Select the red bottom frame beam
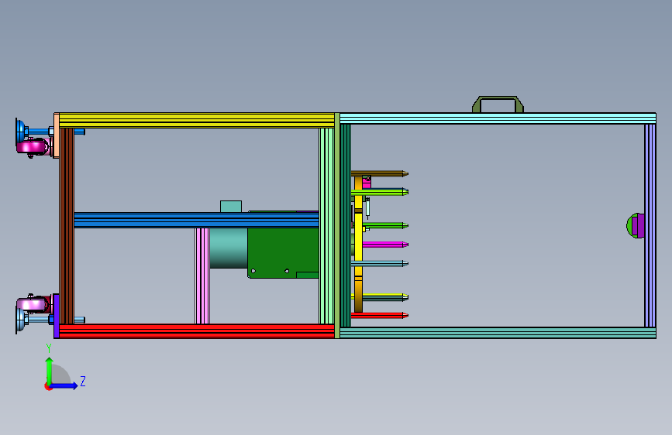 click(196, 331)
